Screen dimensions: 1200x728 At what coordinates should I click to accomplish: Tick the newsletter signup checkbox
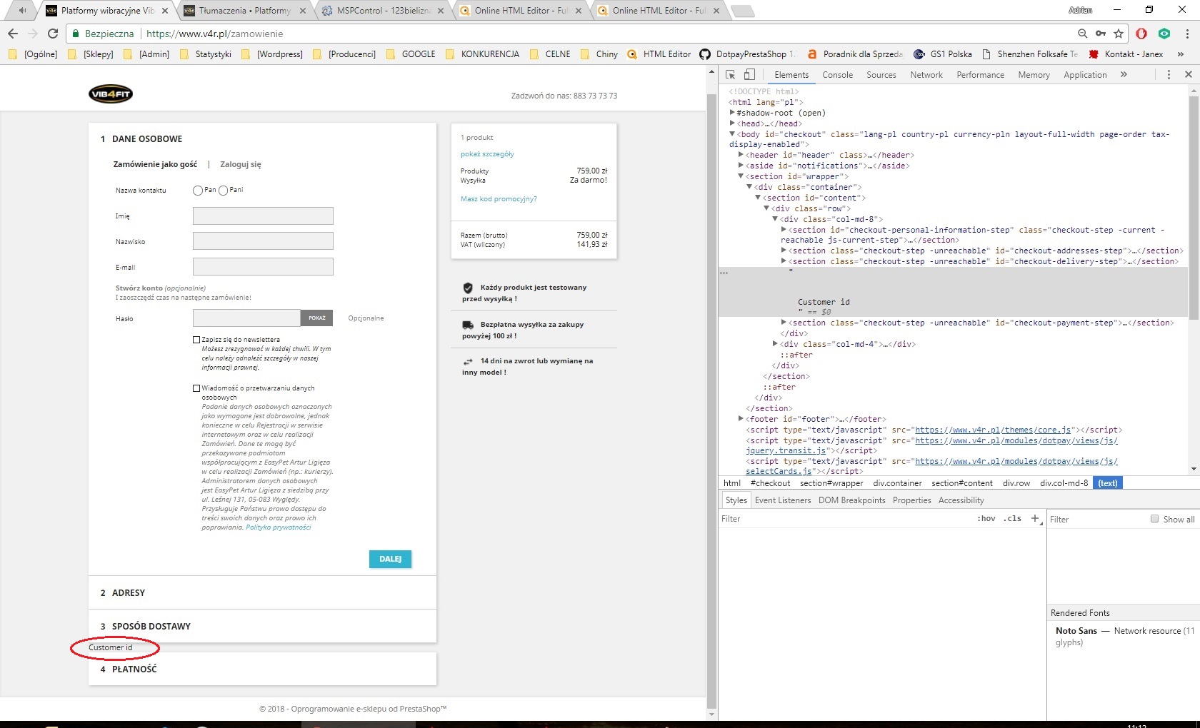click(x=196, y=340)
